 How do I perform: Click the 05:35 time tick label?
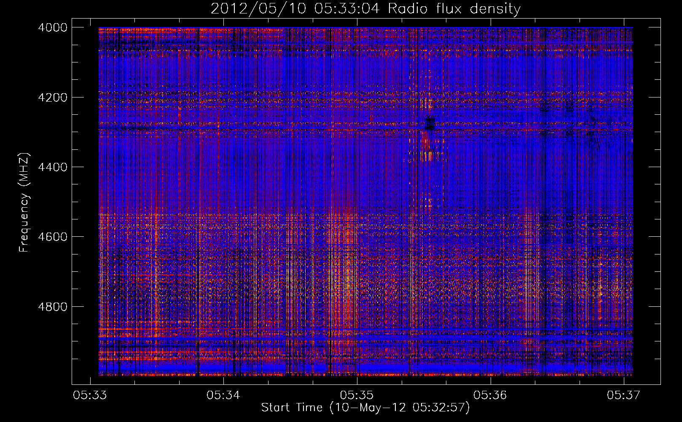pyautogui.click(x=357, y=395)
